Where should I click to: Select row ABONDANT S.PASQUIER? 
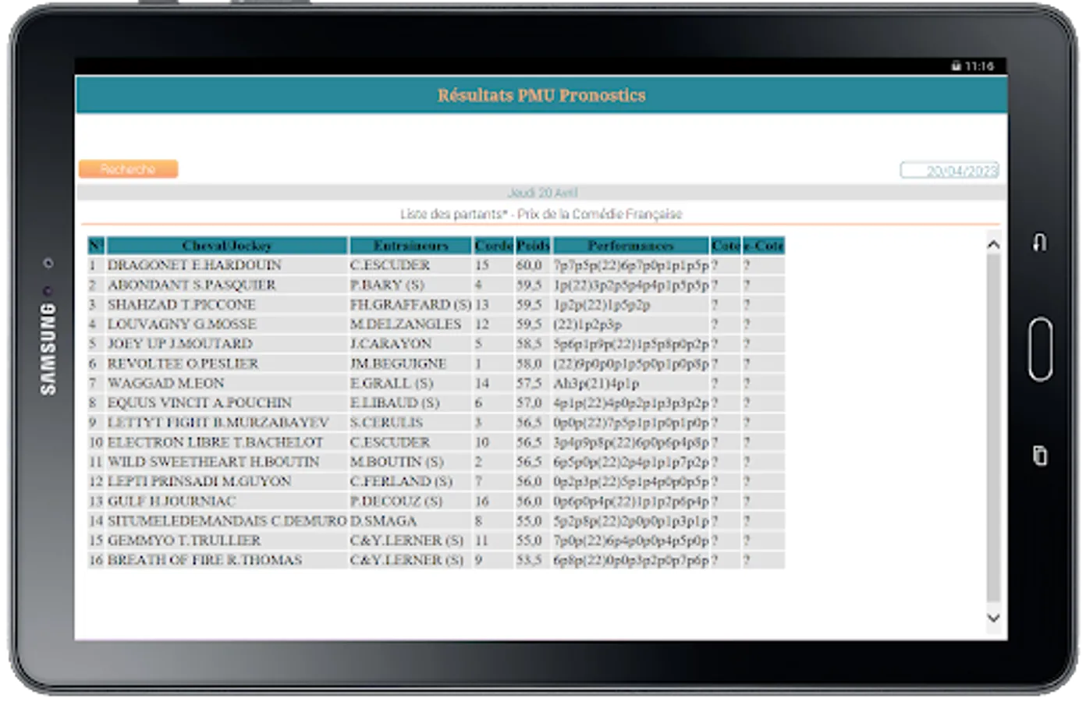[x=436, y=285]
